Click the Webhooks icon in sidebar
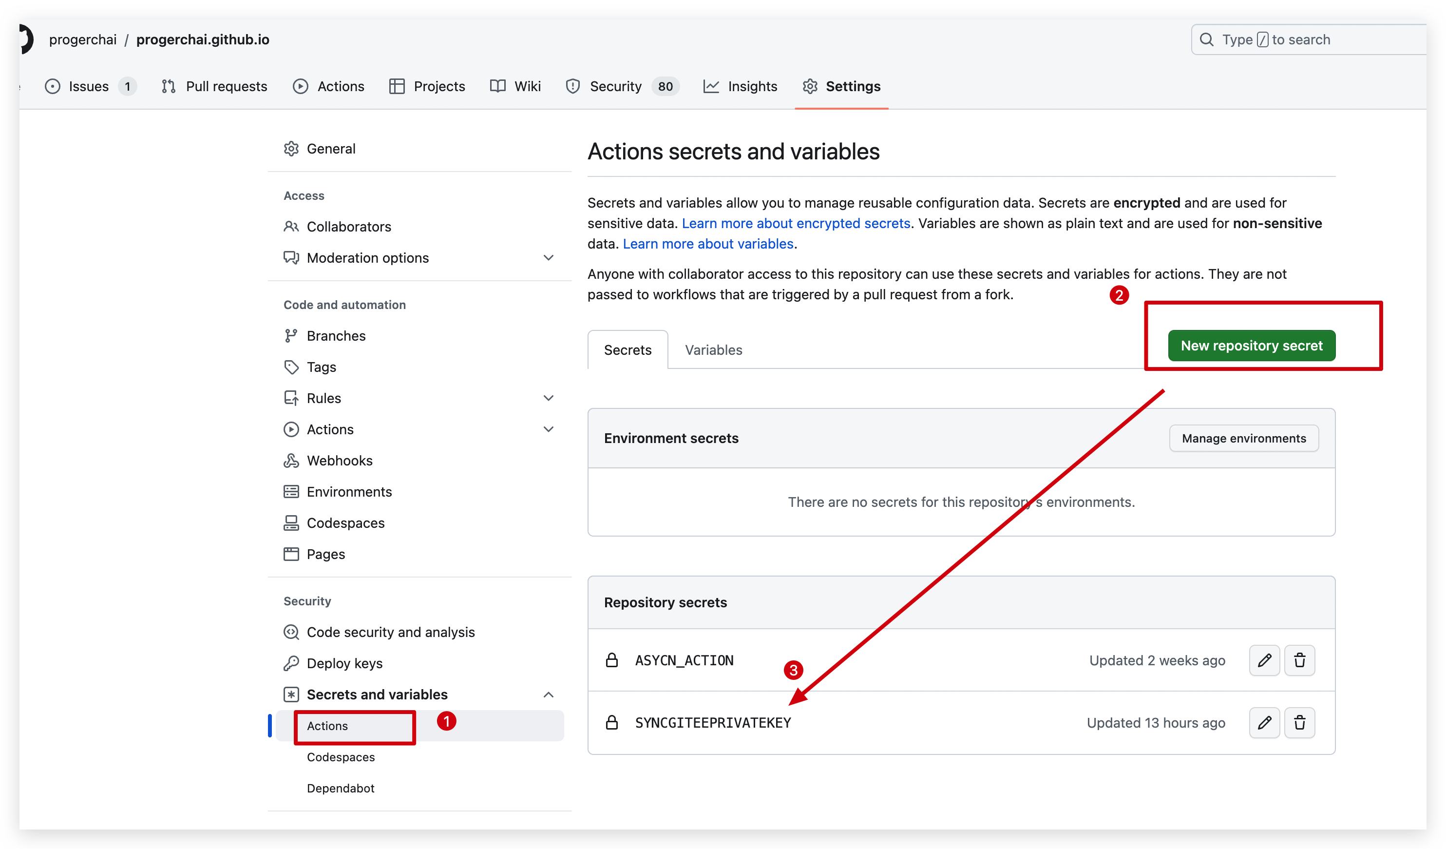 pos(291,461)
